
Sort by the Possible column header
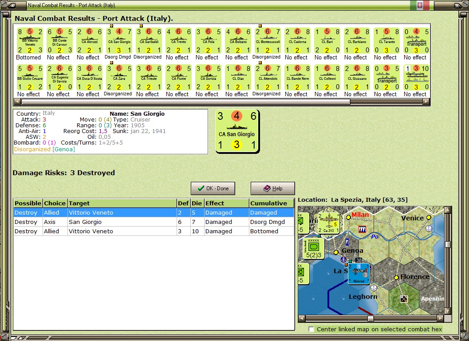tap(28, 203)
